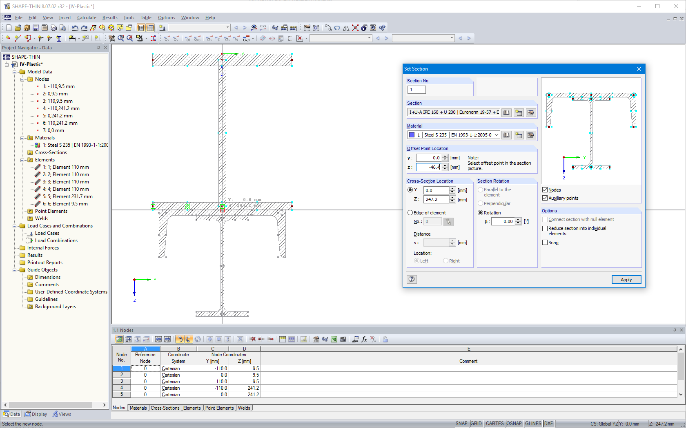Collapse the Elements tree branch
This screenshot has height=428, width=686.
(x=22, y=160)
